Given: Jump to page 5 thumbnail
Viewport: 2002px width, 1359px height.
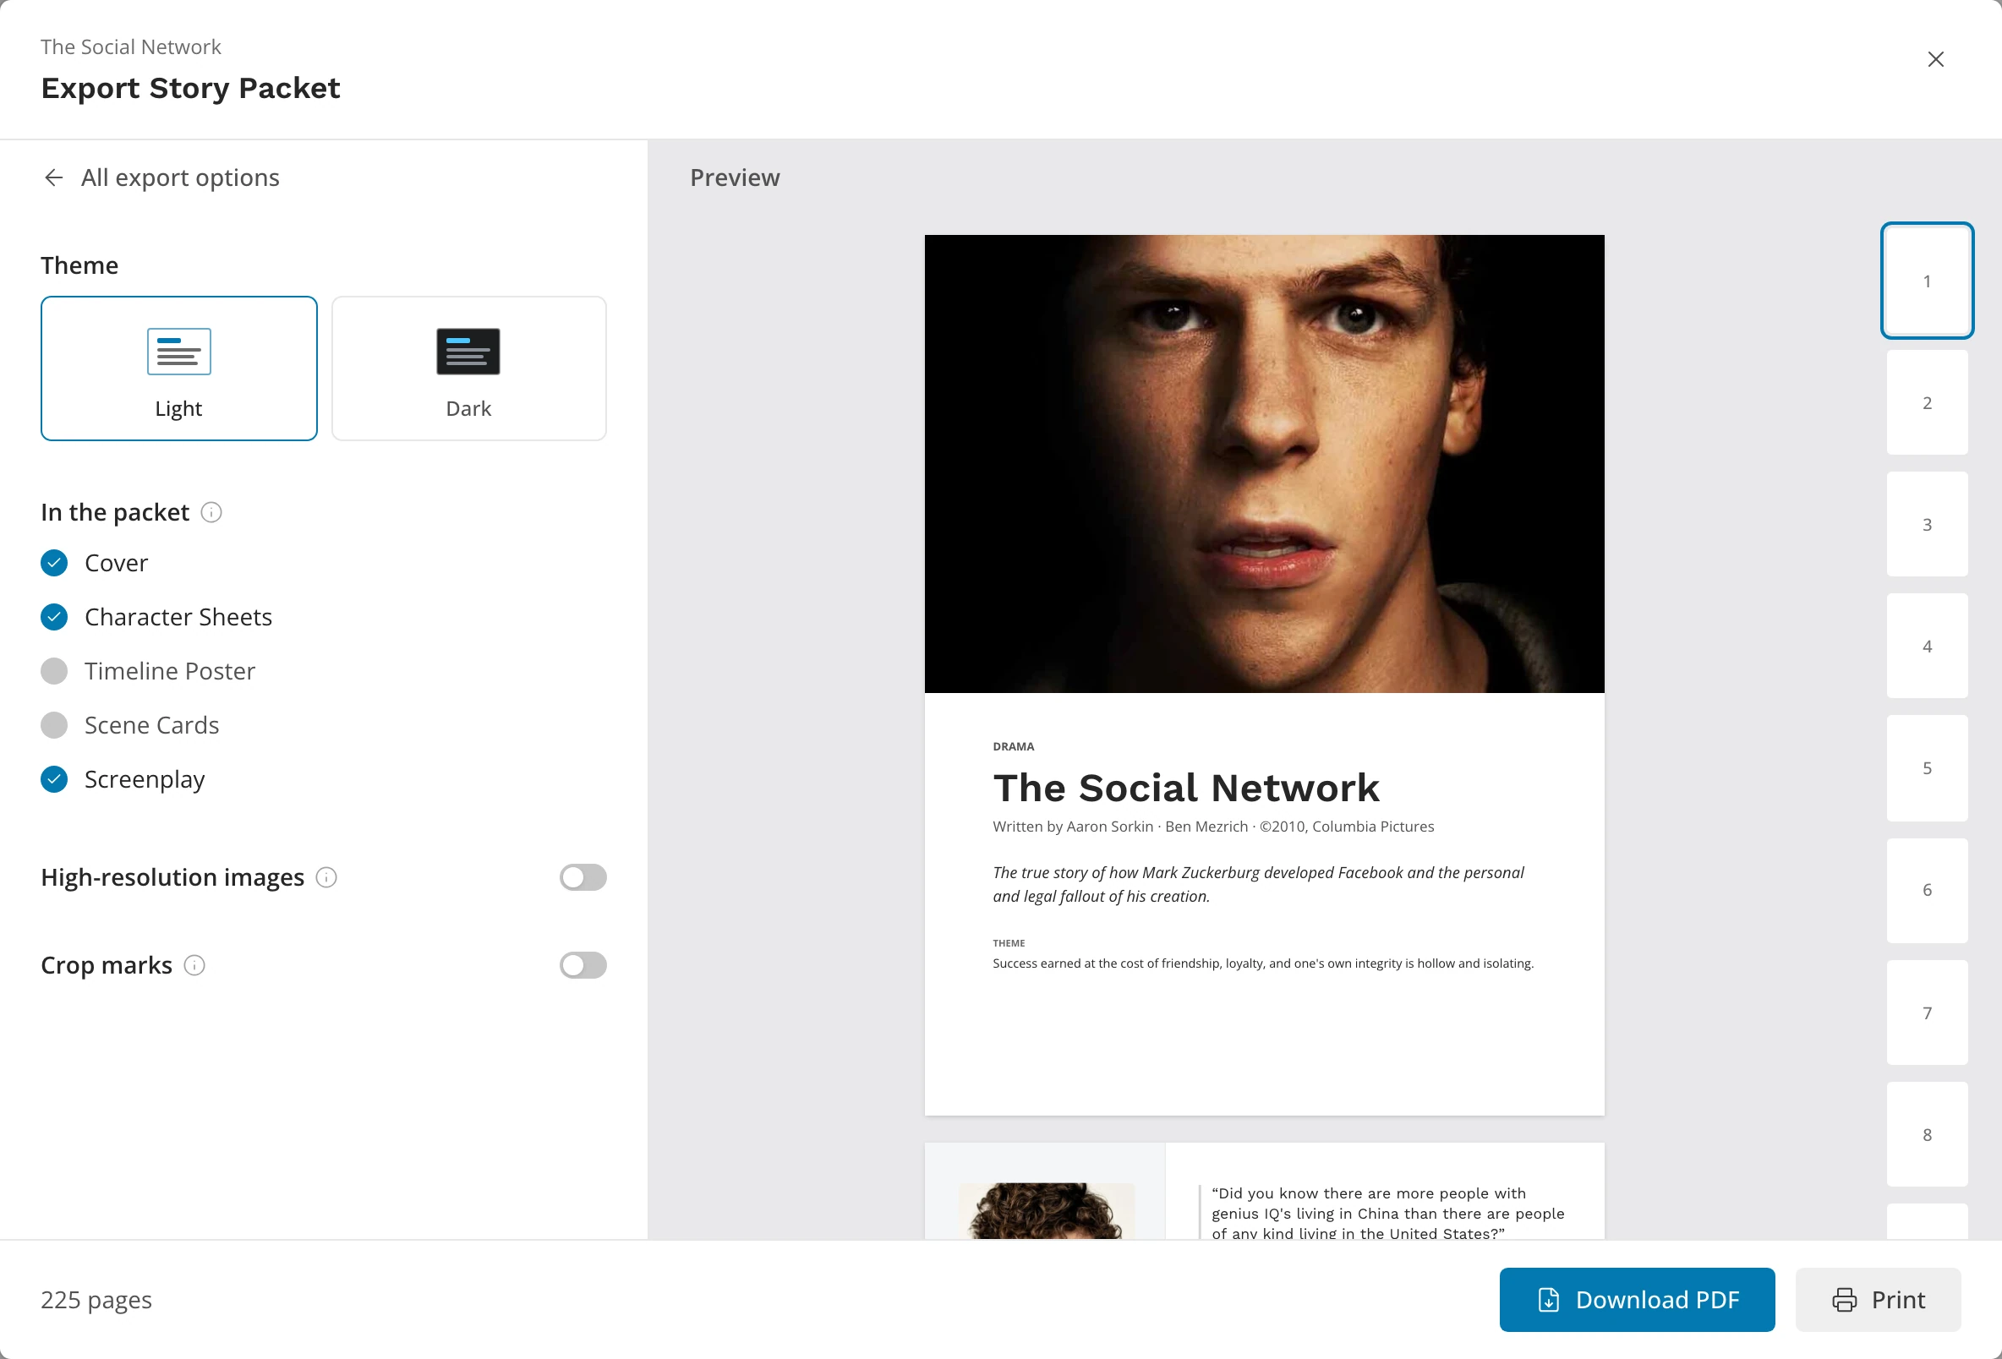Looking at the screenshot, I should click(x=1927, y=767).
